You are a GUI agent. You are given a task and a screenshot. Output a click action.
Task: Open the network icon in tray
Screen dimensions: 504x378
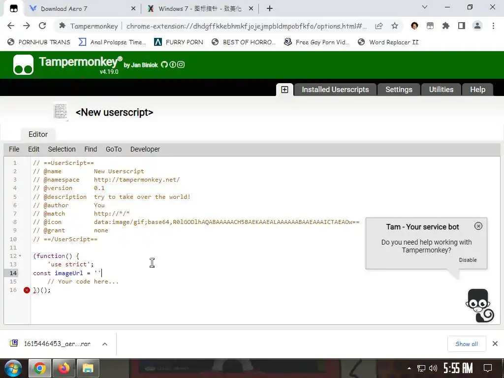[x=421, y=368]
